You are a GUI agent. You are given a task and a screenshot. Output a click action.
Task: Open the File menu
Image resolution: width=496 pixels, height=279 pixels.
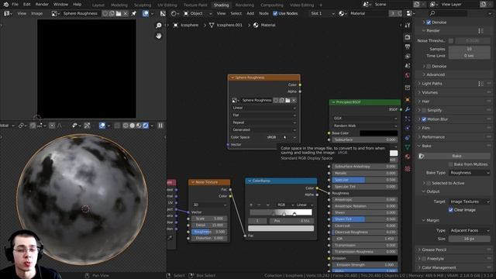pyautogui.click(x=15, y=5)
